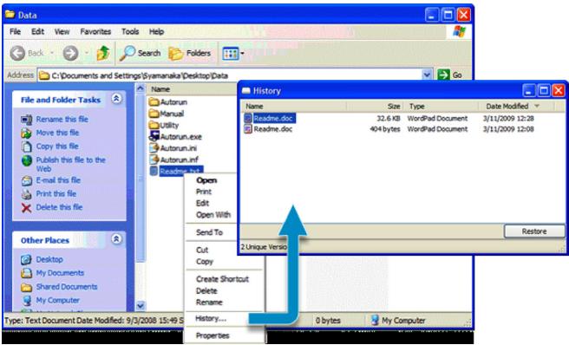The height and width of the screenshot is (345, 569).
Task: Open Search from the toolbar
Action: click(141, 54)
